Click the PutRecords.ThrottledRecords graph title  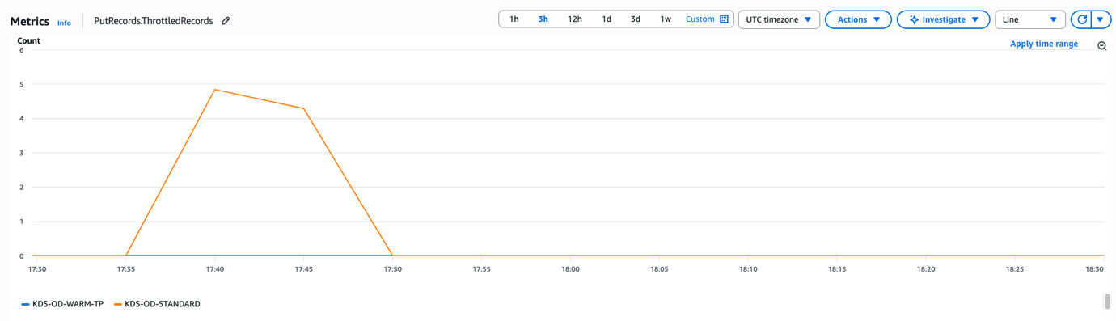(154, 21)
